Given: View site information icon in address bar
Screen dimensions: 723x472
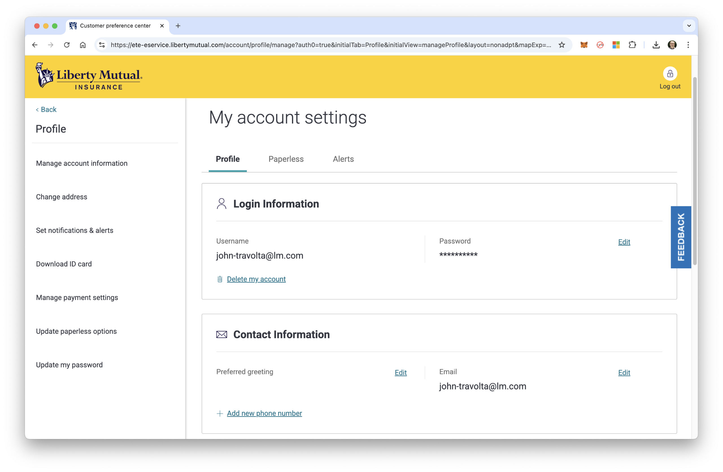Looking at the screenshot, I should [102, 45].
